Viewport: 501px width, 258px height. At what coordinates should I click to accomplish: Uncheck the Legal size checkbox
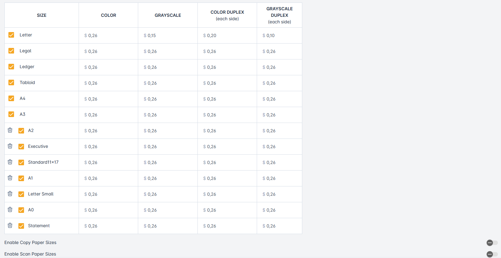(x=11, y=51)
